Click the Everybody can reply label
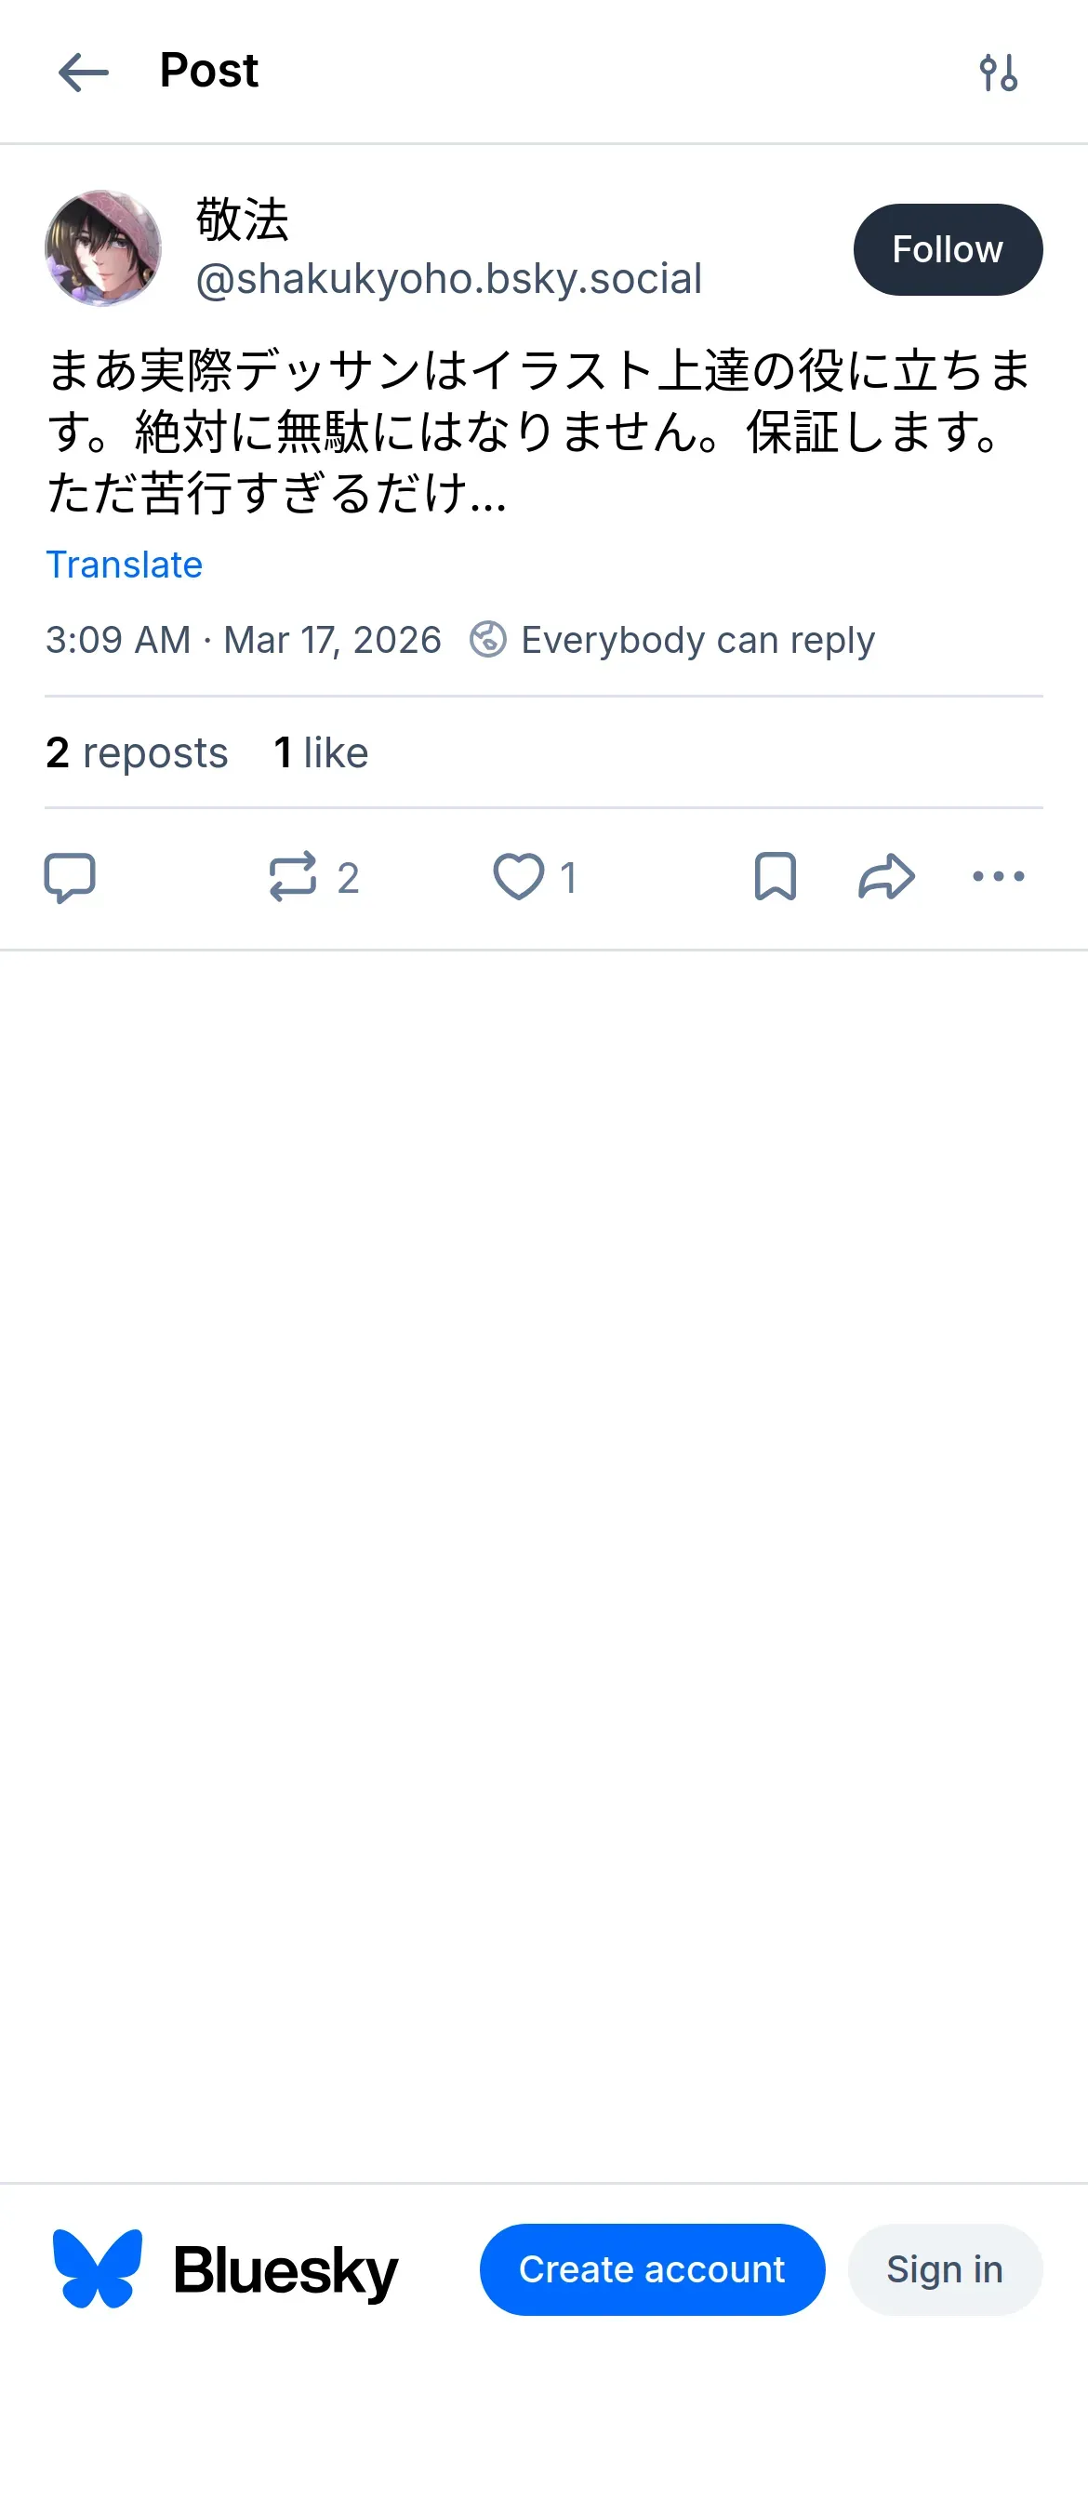 tap(697, 641)
